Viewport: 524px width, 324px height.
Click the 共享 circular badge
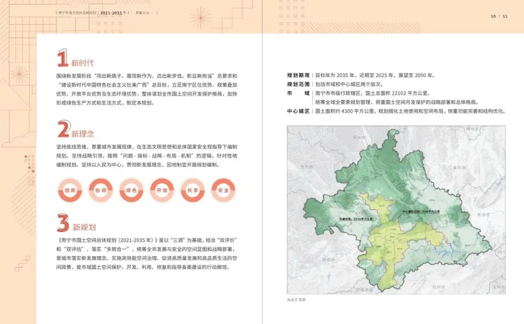(x=193, y=191)
